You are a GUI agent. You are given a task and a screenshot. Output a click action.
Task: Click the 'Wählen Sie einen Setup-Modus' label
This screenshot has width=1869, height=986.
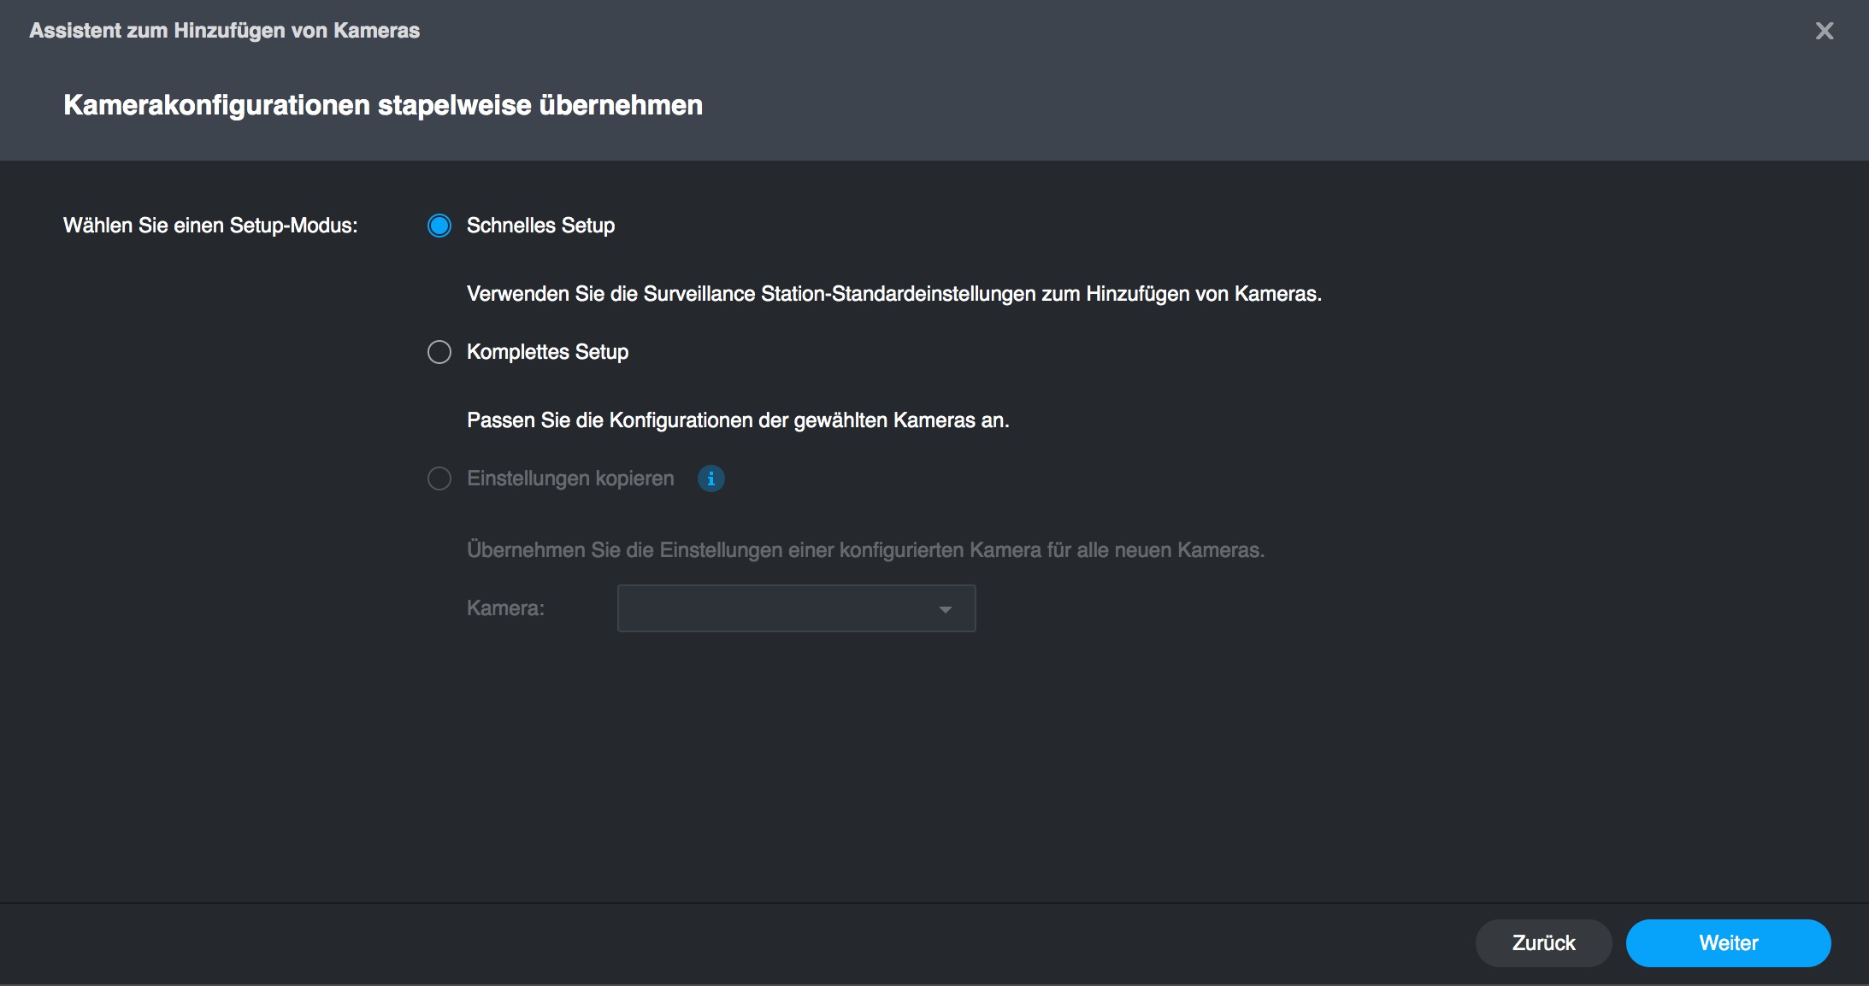(x=210, y=226)
